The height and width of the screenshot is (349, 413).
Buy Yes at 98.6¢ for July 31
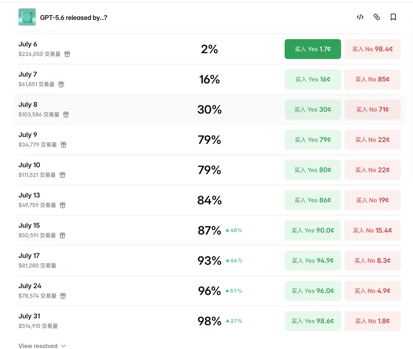313,321
